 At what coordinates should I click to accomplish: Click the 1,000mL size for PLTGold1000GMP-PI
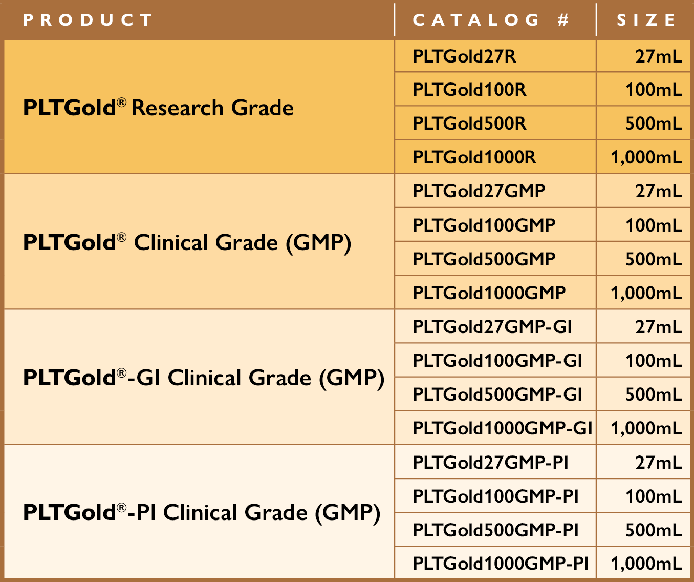pyautogui.click(x=646, y=564)
